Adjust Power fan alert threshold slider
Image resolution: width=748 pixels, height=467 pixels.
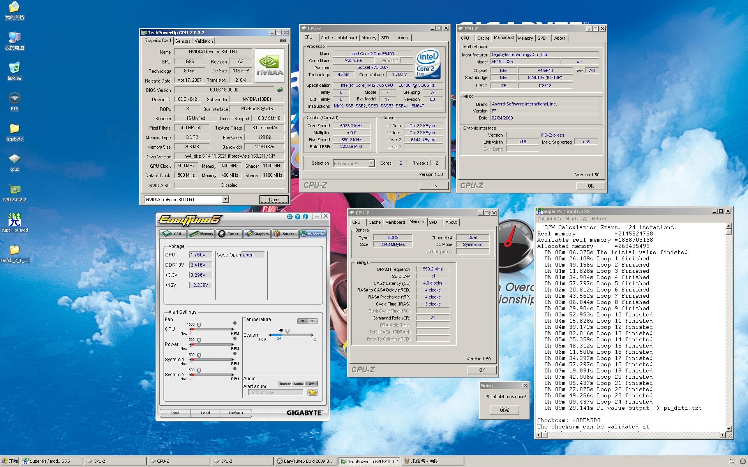tap(199, 340)
